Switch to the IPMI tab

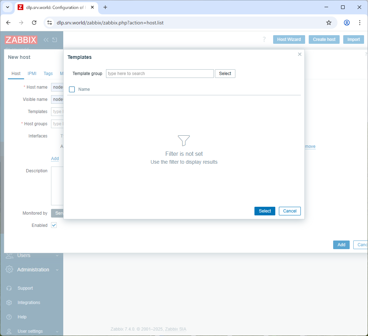pos(32,74)
